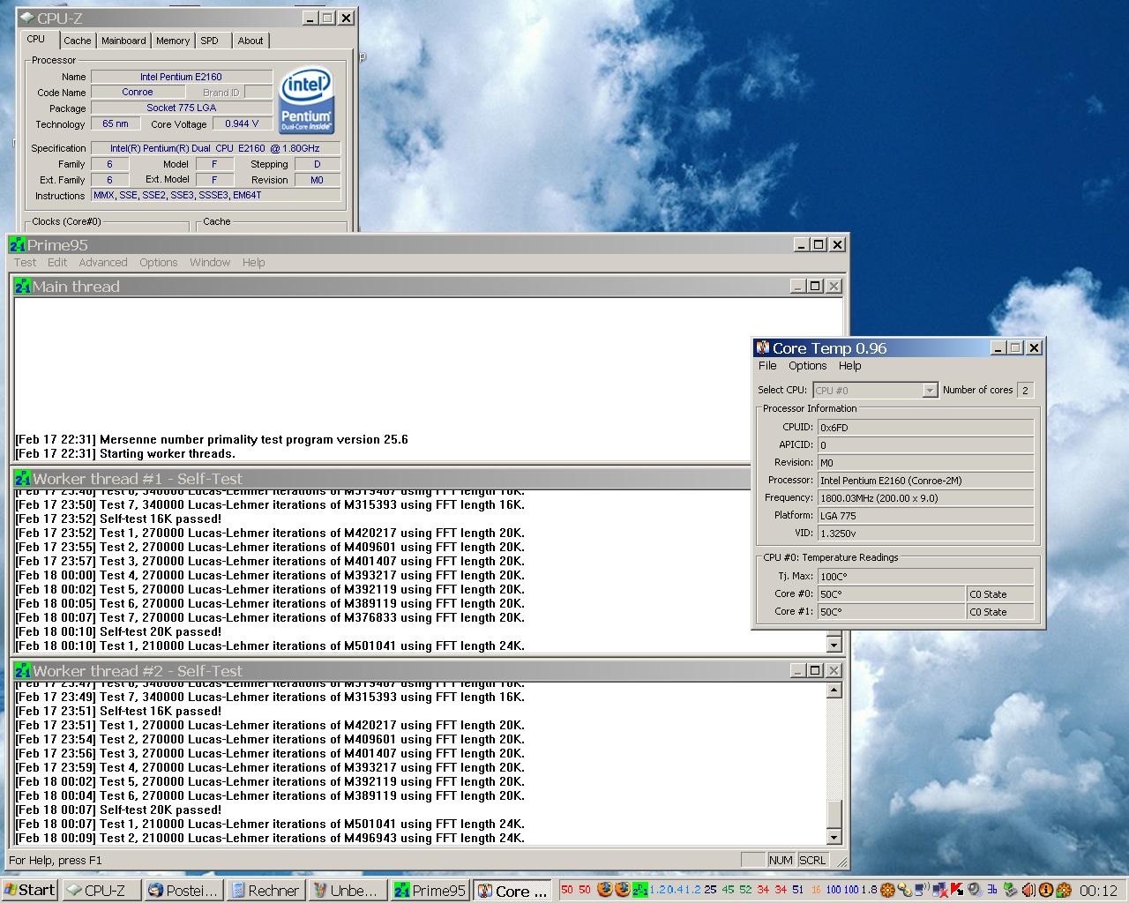Screen dimensions: 1129x903
Task: Click the Core Voltage value 0.944 V
Action: [x=242, y=123]
